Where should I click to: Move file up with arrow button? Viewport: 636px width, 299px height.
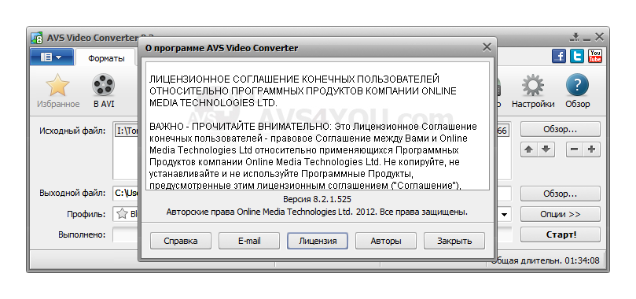tap(528, 149)
